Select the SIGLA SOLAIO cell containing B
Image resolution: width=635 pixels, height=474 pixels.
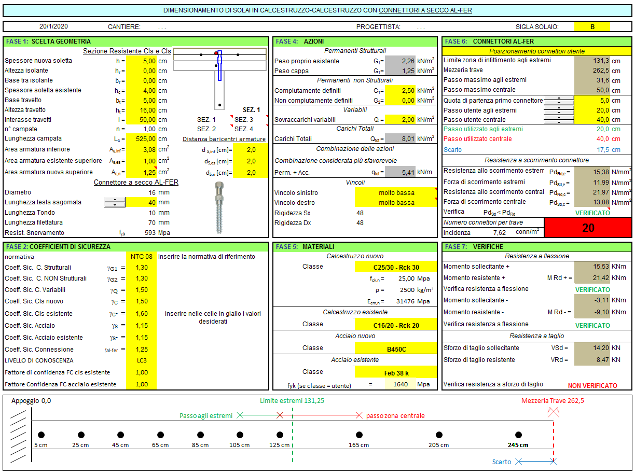tap(592, 27)
